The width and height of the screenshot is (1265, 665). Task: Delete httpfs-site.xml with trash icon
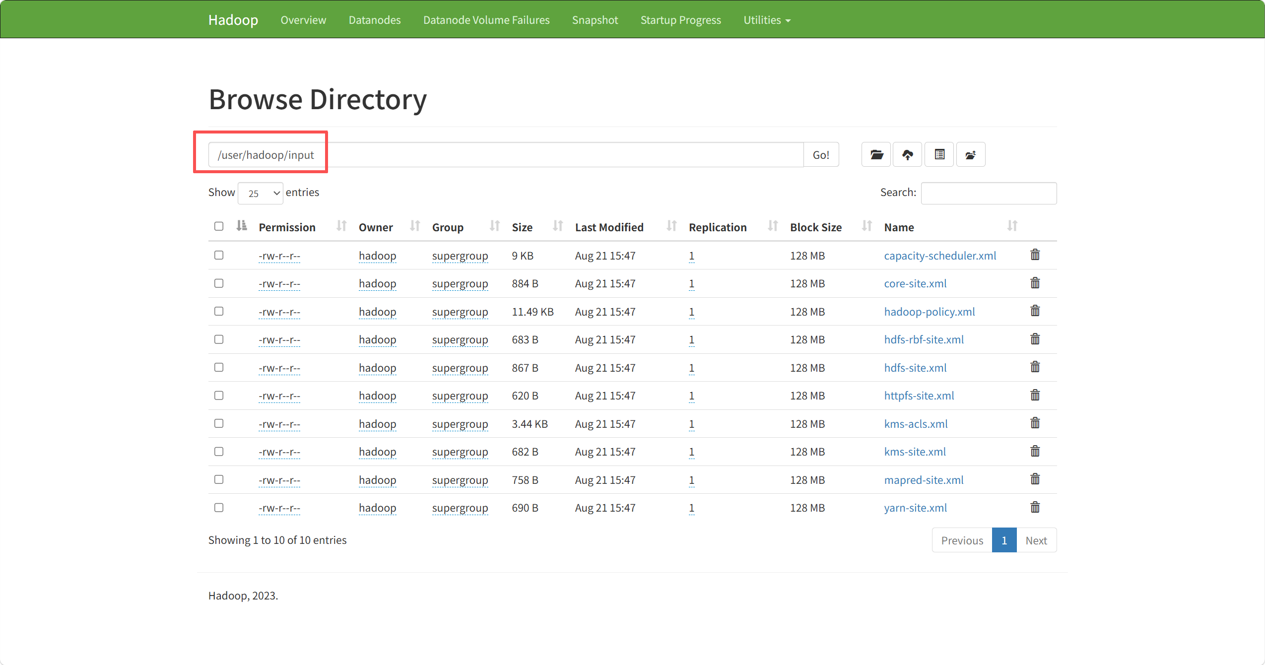1035,395
